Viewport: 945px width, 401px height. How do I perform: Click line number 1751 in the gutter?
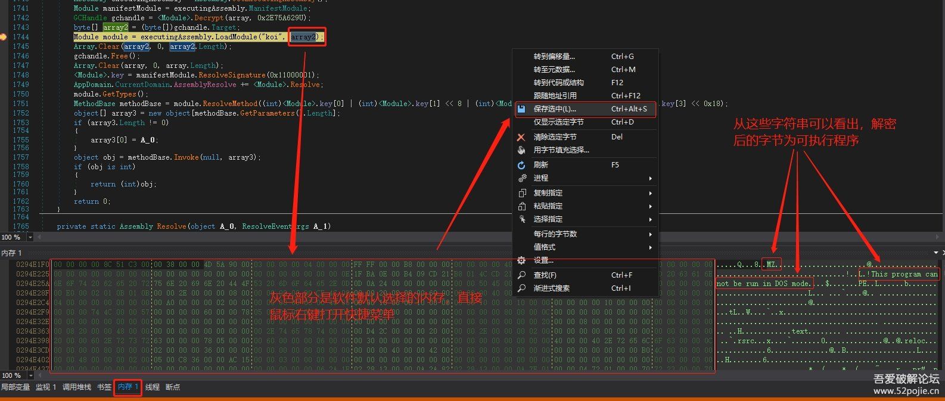20,104
